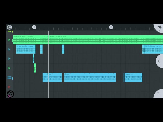The image size is (163, 122).
Task: Tap the level meter beside Drums track icon
Action: [x=12, y=79]
